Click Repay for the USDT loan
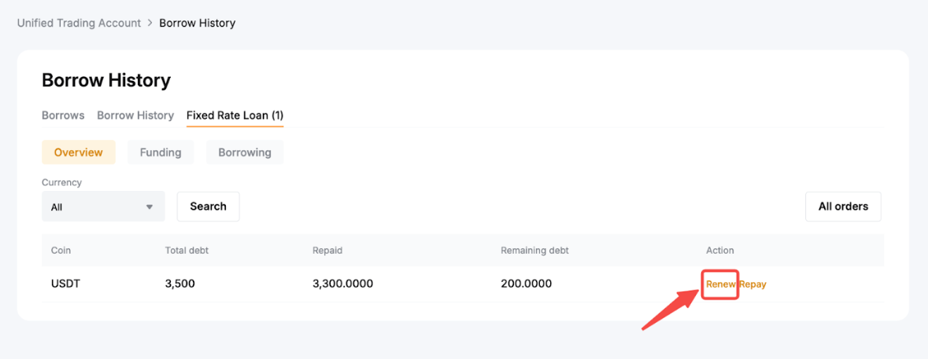This screenshot has width=928, height=359. click(x=753, y=284)
